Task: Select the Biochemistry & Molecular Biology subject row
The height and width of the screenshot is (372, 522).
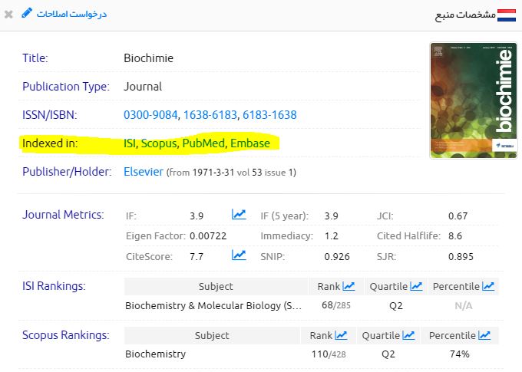Action: pyautogui.click(x=213, y=306)
